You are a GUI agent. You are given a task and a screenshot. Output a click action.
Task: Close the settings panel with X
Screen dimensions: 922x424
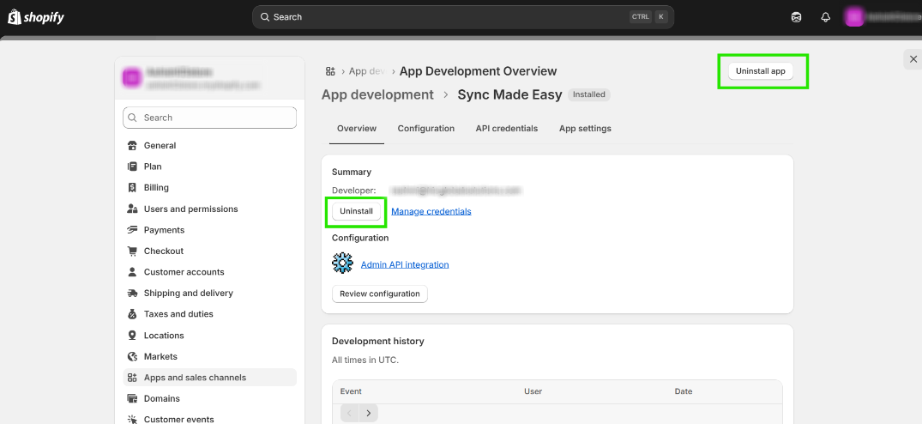point(913,58)
